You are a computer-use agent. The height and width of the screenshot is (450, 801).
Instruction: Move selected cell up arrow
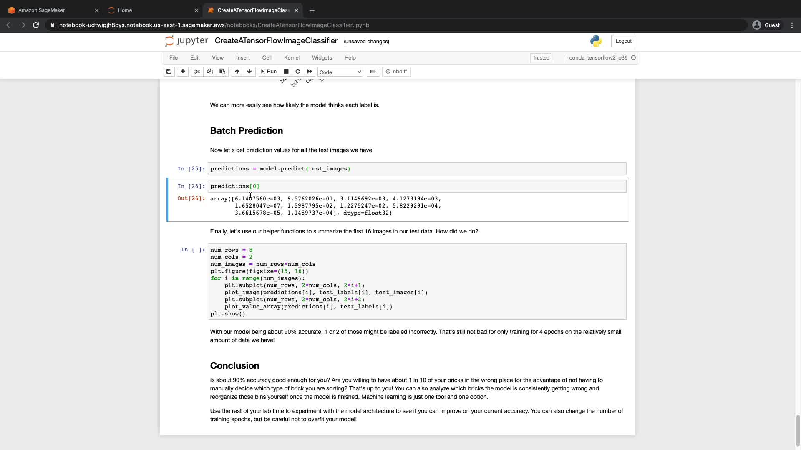pyautogui.click(x=237, y=72)
